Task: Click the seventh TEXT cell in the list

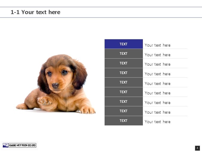Action: (x=124, y=102)
